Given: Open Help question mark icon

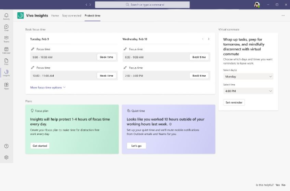Looking at the screenshot, I should (x=6, y=146).
